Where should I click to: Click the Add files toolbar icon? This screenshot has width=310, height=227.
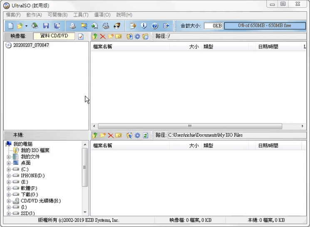(x=133, y=26)
